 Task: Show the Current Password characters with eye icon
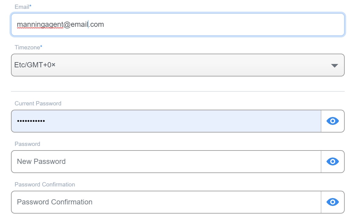[x=332, y=121]
